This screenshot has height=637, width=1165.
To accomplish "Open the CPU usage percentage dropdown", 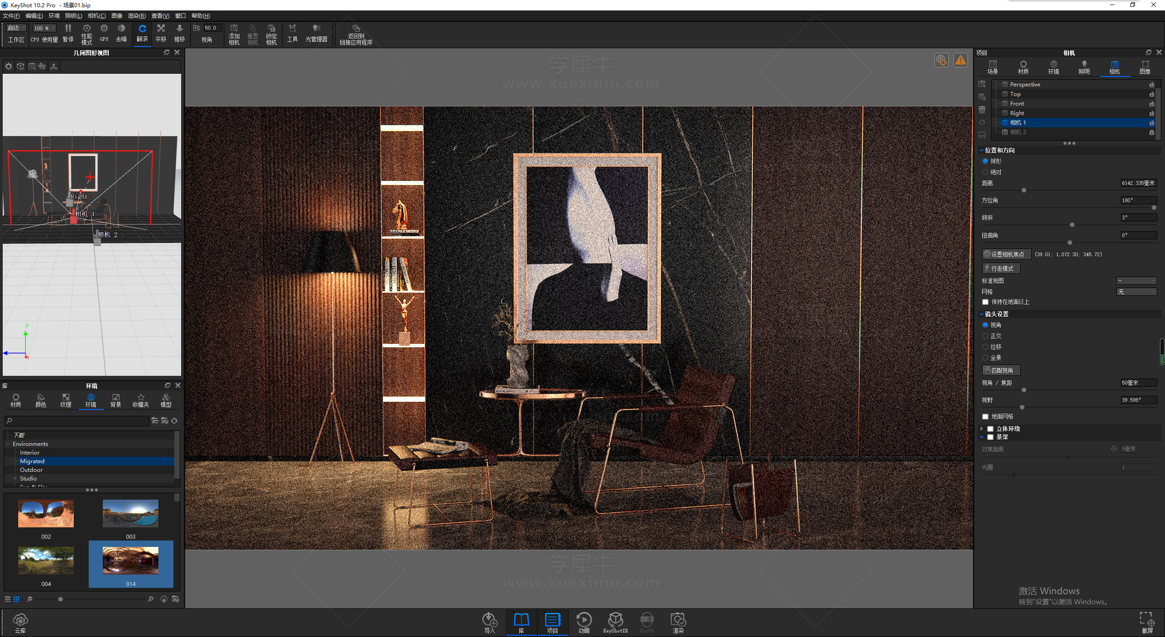I will tap(44, 28).
